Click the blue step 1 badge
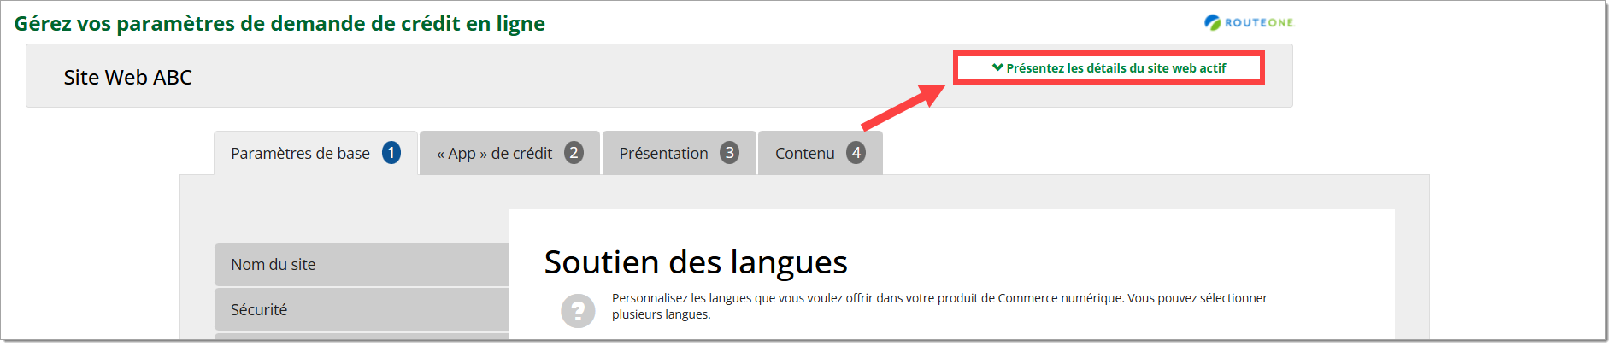This screenshot has width=1612, height=346. (391, 153)
